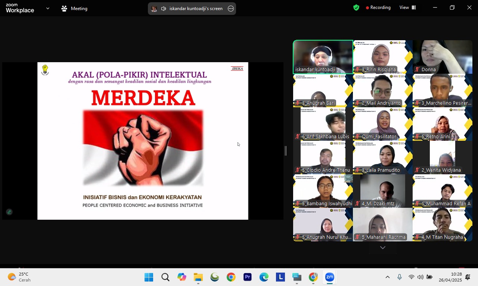Open the screen-share options ellipsis menu
478x286 pixels.
pos(231,9)
